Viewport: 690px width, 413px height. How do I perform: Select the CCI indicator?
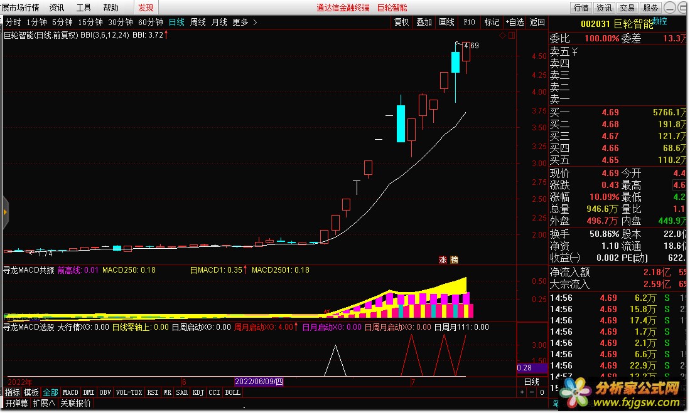click(x=214, y=392)
